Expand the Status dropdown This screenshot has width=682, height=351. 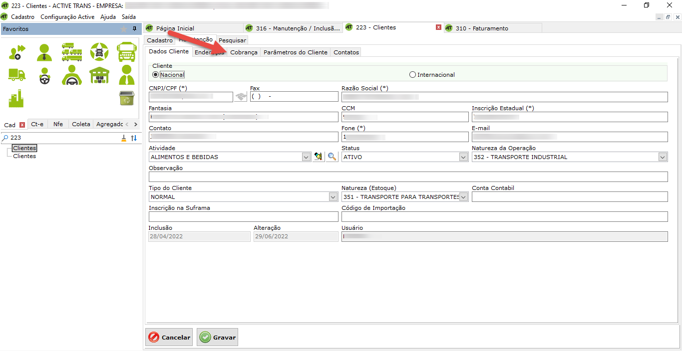[463, 157]
